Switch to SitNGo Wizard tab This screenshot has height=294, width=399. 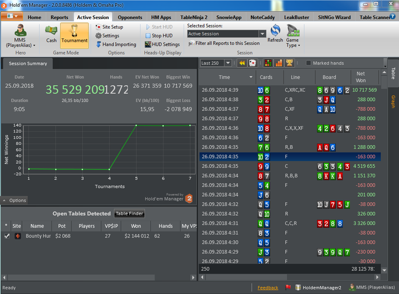pos(334,17)
